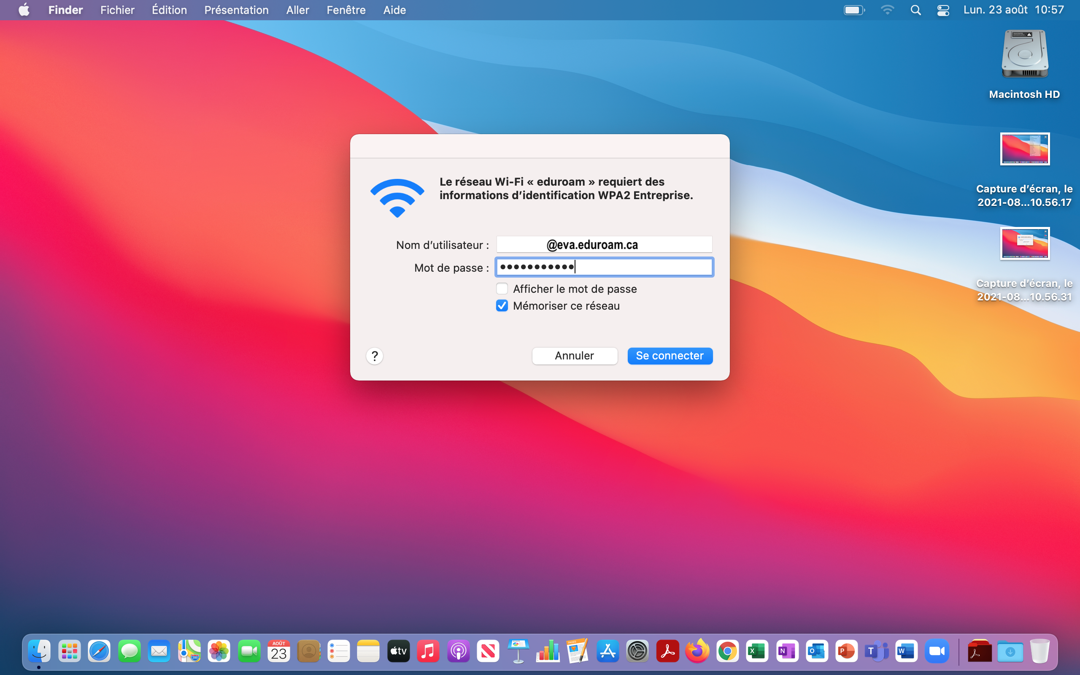Open the dialog help question-mark button
This screenshot has width=1080, height=675.
375,356
